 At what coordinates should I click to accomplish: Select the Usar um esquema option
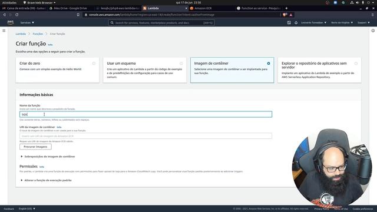click(144, 70)
